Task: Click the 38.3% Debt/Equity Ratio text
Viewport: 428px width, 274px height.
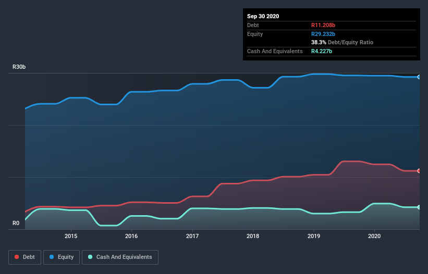Action: pyautogui.click(x=343, y=42)
